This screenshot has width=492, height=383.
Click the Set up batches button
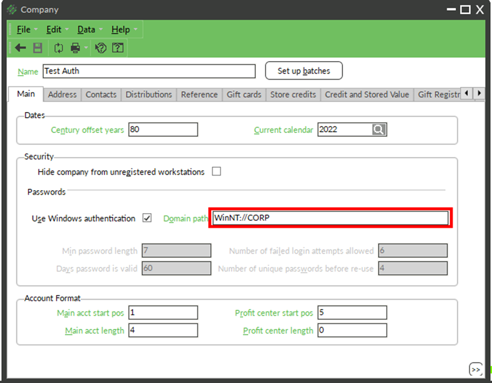(x=304, y=71)
